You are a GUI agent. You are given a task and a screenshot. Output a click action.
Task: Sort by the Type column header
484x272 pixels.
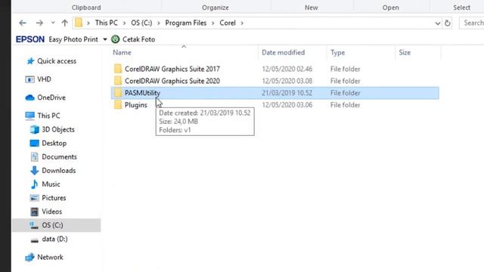click(x=338, y=53)
